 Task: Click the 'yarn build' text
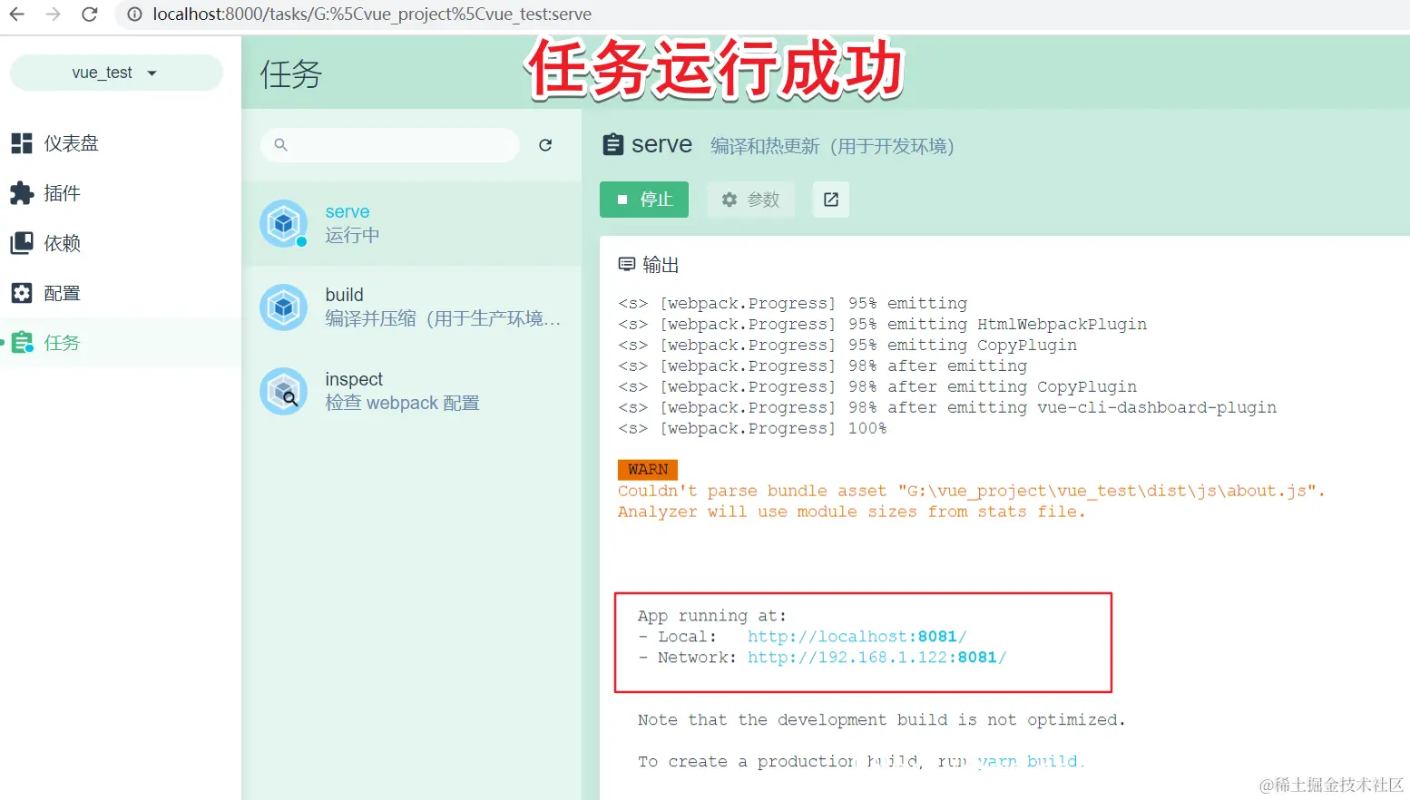[1027, 762]
